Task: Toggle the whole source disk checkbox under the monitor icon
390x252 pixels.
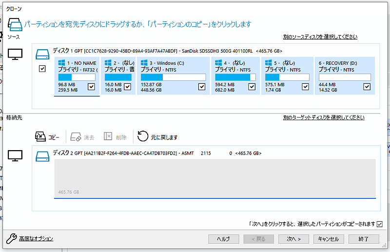Action: coord(42,69)
